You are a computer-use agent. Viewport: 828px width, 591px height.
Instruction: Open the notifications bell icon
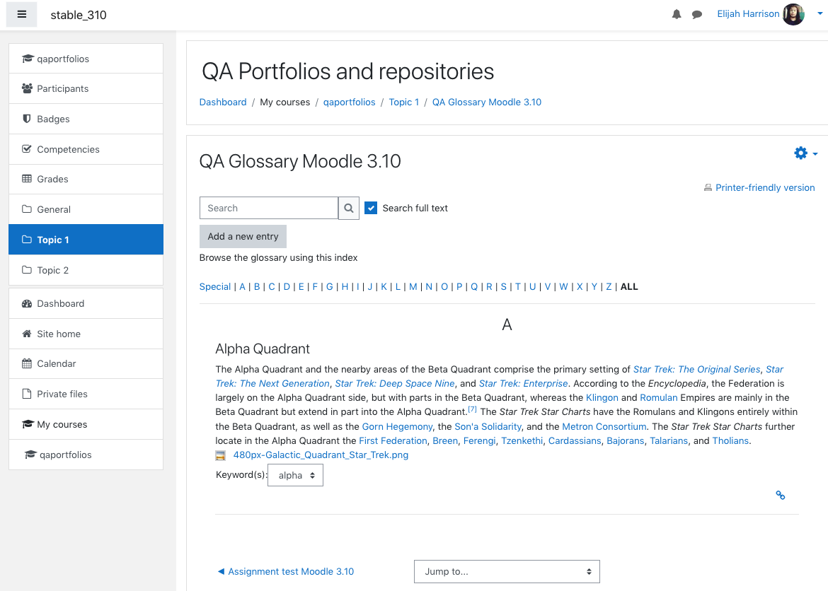[x=677, y=14]
